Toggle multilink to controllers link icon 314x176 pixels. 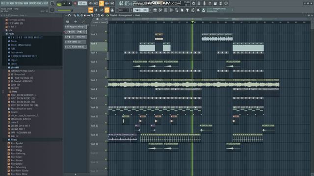[x=107, y=10]
